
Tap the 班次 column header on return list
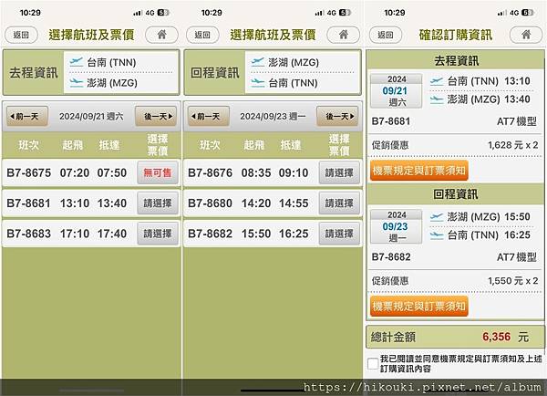210,144
